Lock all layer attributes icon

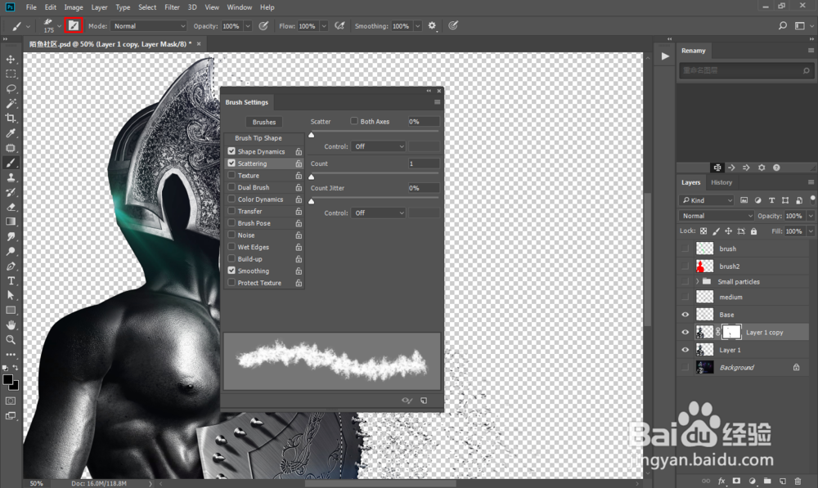point(753,231)
